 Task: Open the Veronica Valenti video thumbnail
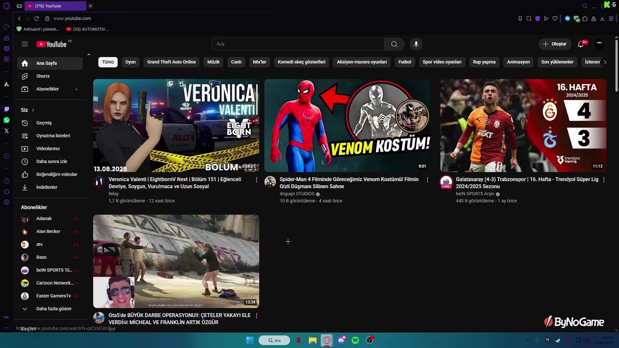176,126
